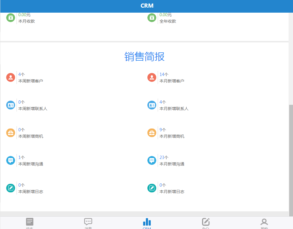Click the 本月新增客户 red person icon
The image size is (293, 229).
(152, 77)
